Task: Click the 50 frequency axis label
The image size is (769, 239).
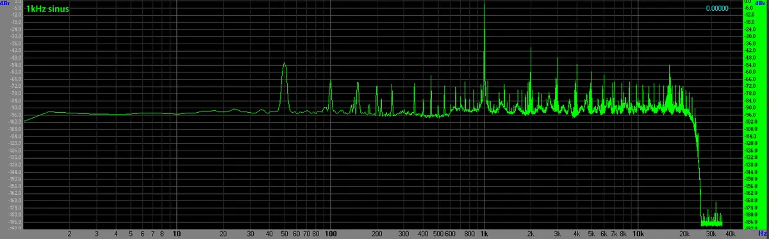Action: 285,234
